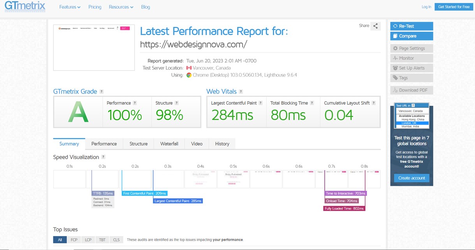View the History tab
The width and height of the screenshot is (475, 250).
click(x=222, y=144)
